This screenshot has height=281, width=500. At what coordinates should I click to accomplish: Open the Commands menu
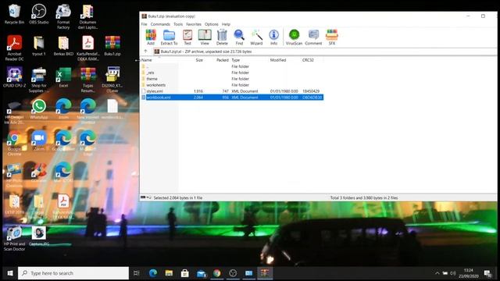point(160,24)
